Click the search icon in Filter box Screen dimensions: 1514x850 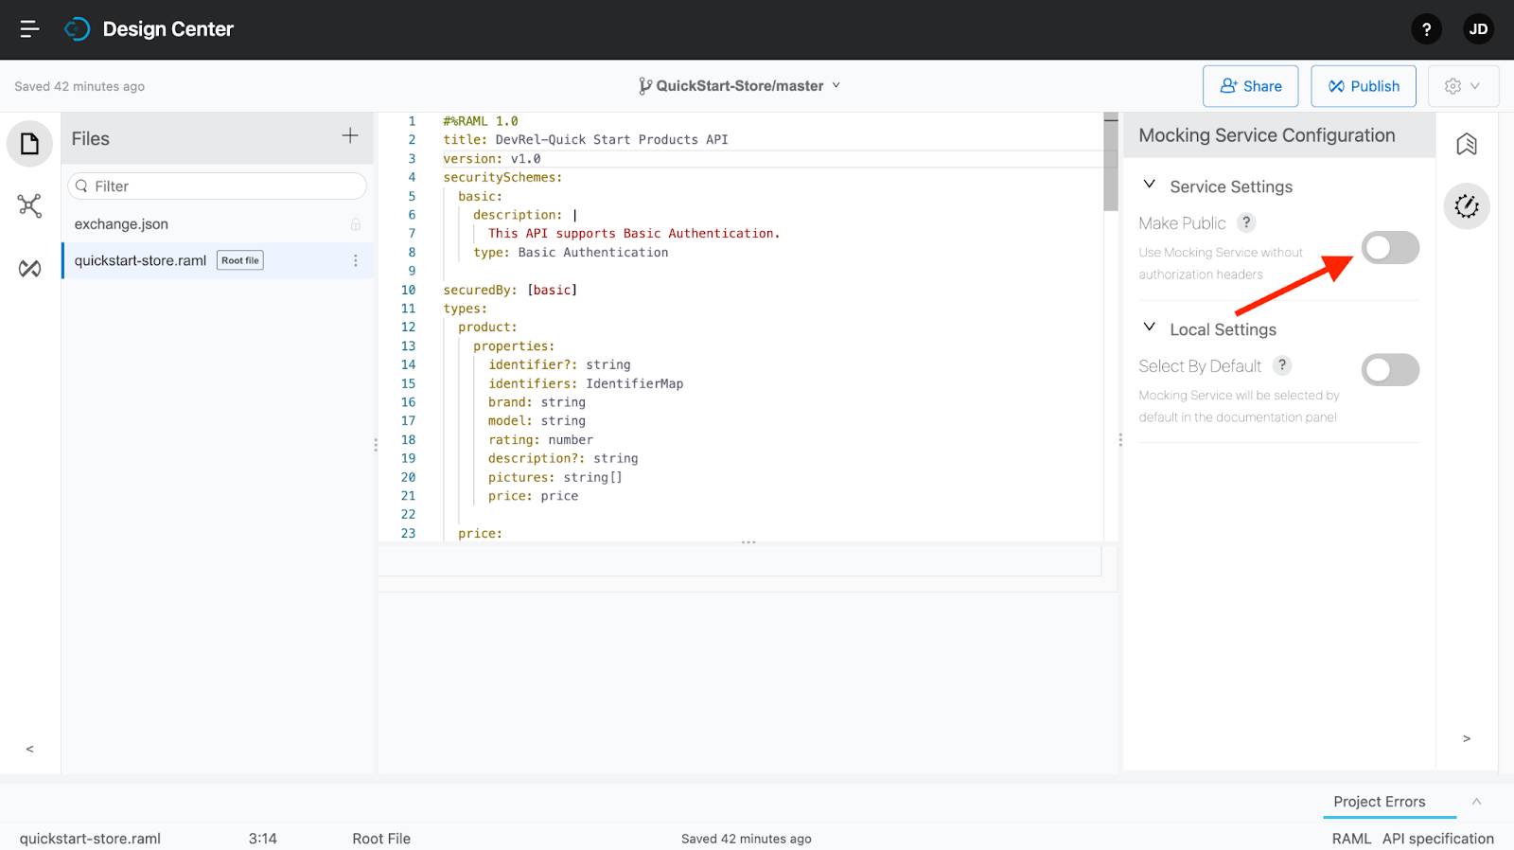coord(82,186)
